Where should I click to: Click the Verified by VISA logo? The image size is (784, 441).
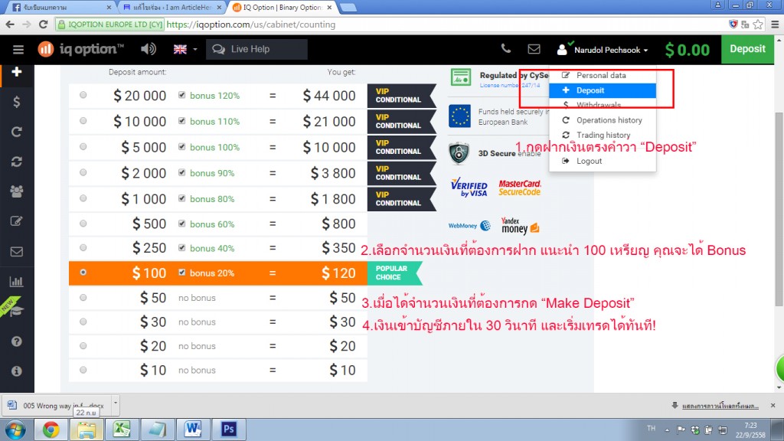click(469, 187)
